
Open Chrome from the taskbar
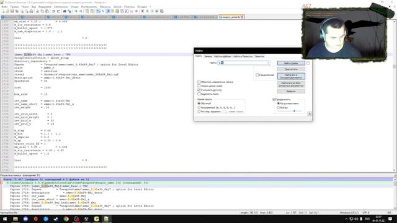tap(66, 219)
